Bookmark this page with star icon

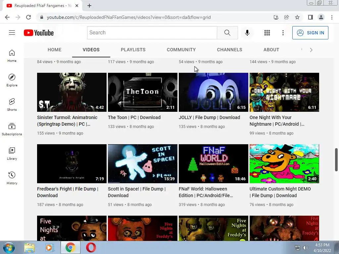point(297,17)
